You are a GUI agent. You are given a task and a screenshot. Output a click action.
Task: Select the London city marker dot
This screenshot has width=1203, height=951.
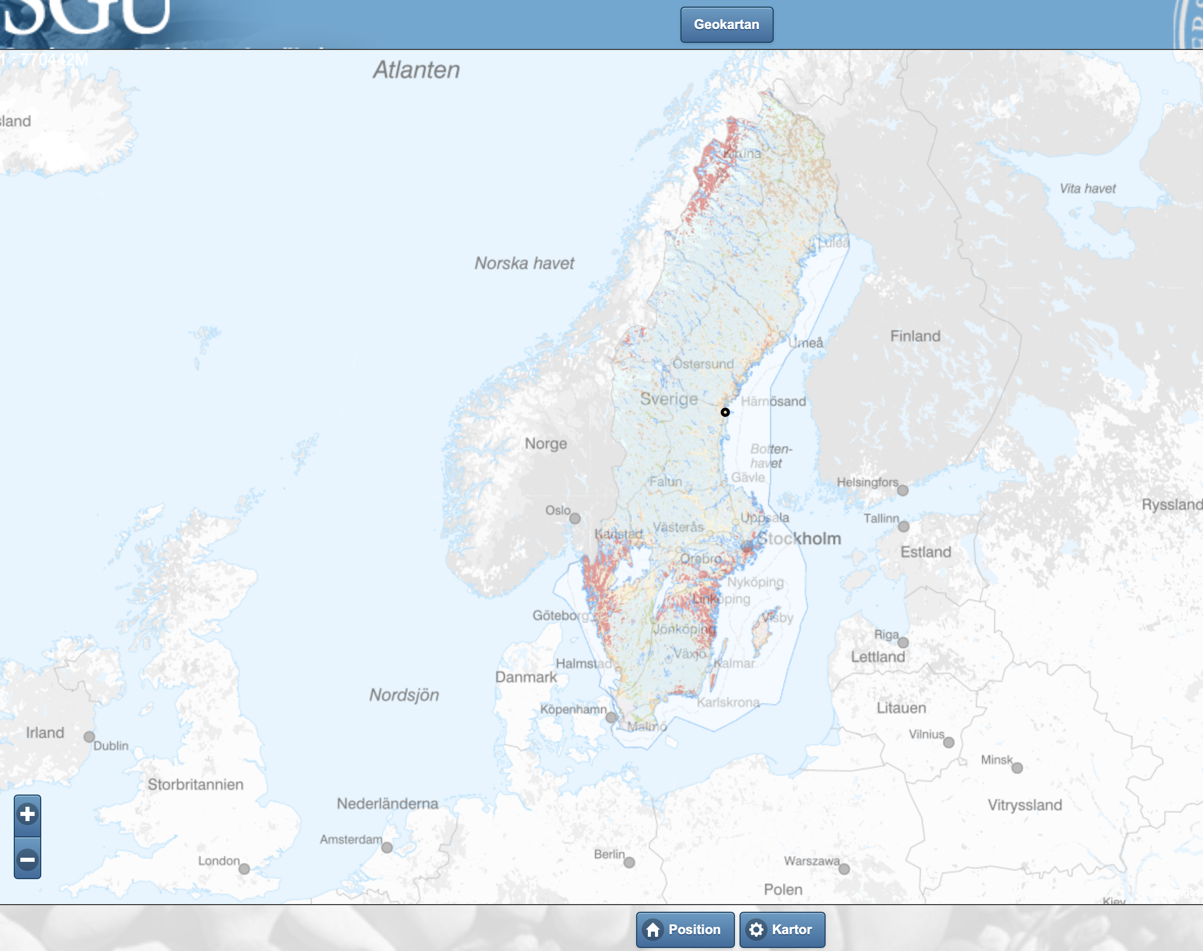(244, 869)
